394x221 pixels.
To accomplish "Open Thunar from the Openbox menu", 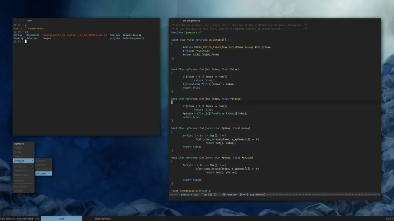I will coord(18,148).
